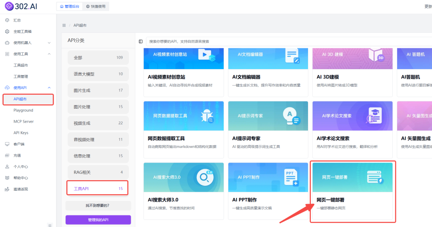Click the 使用机器人 robot icon
Viewport: 432px width, 227px height.
coord(7,43)
